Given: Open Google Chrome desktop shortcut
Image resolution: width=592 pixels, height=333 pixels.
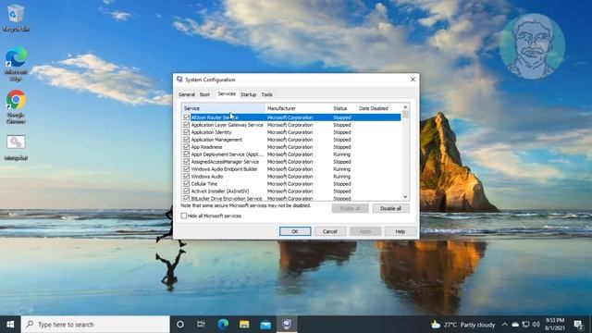Looking at the screenshot, I should tap(16, 106).
